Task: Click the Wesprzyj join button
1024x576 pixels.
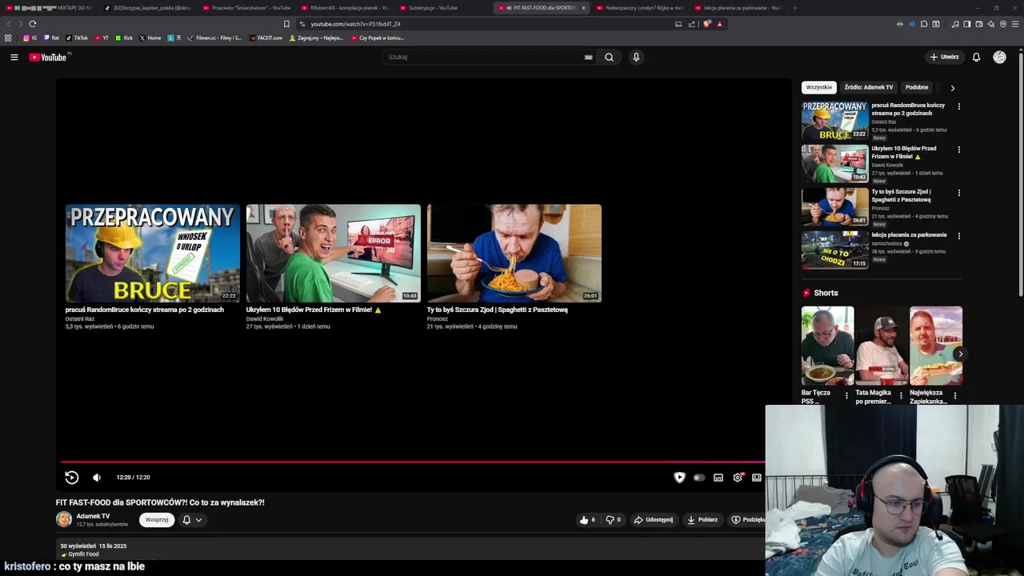Action: click(157, 520)
